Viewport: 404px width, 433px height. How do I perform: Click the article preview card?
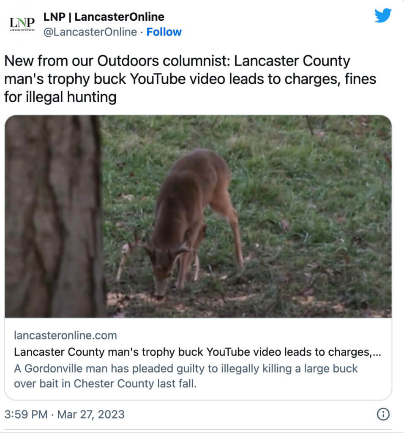click(x=202, y=359)
